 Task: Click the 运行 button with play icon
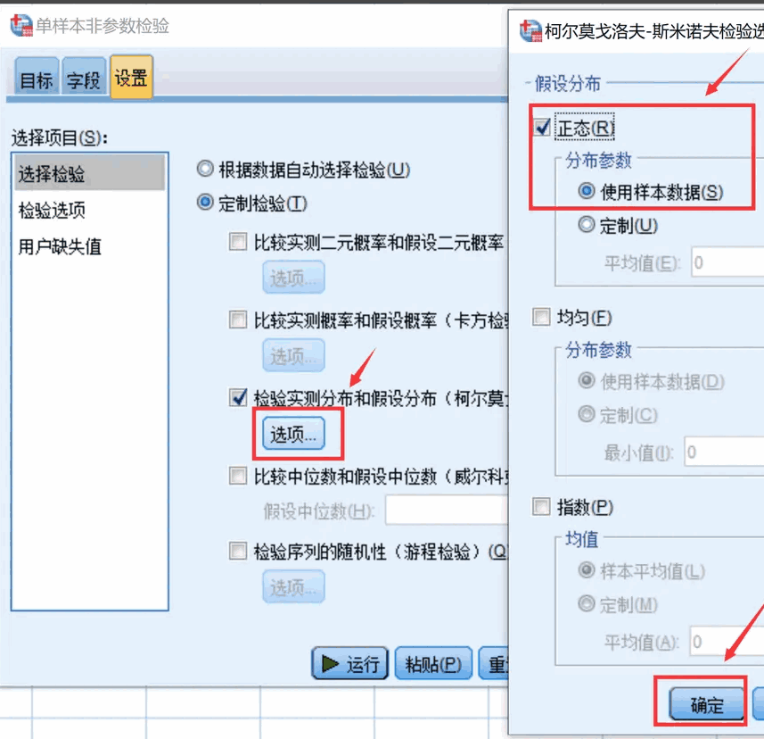pos(349,663)
